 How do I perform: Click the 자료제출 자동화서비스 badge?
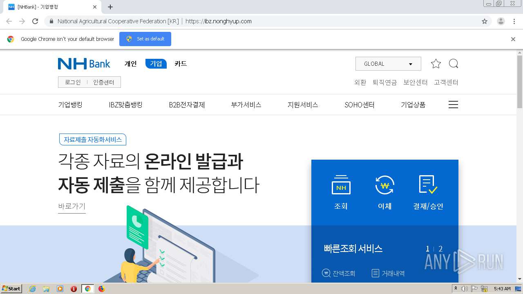coord(93,140)
